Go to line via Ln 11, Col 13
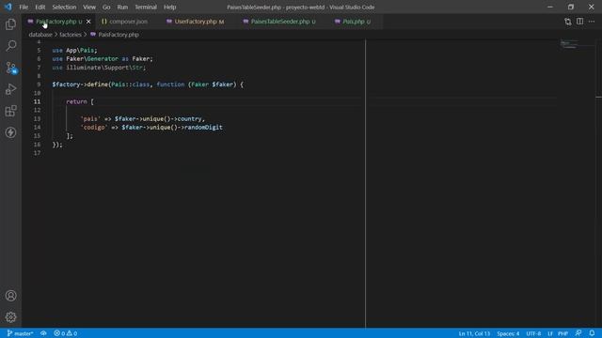This screenshot has height=338, width=602. (x=474, y=333)
